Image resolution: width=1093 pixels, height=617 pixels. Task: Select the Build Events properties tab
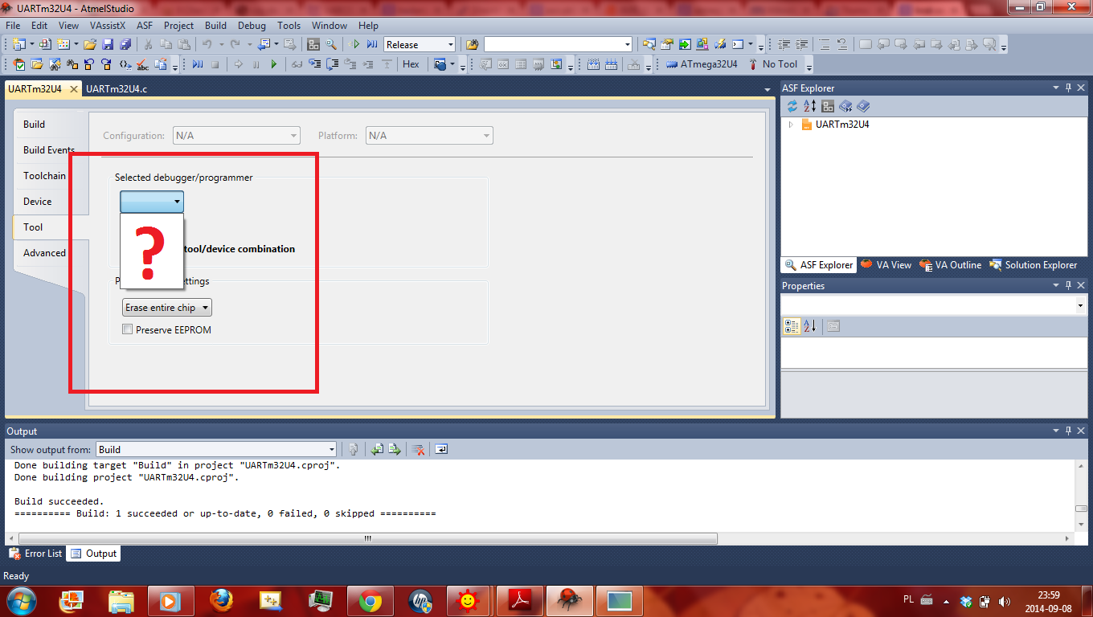(48, 150)
